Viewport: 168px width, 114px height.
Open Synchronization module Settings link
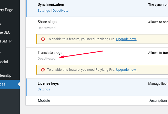44,11
